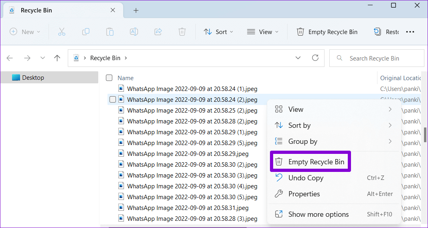Open the View dropdown in toolbar
This screenshot has width=428, height=228.
coord(263,32)
